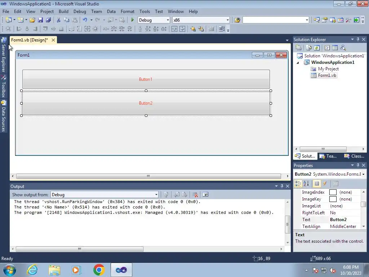Click View Class Diagram icon in Solution Explorer
Image resolution: width=369 pixels, height=277 pixels.
coord(343,48)
